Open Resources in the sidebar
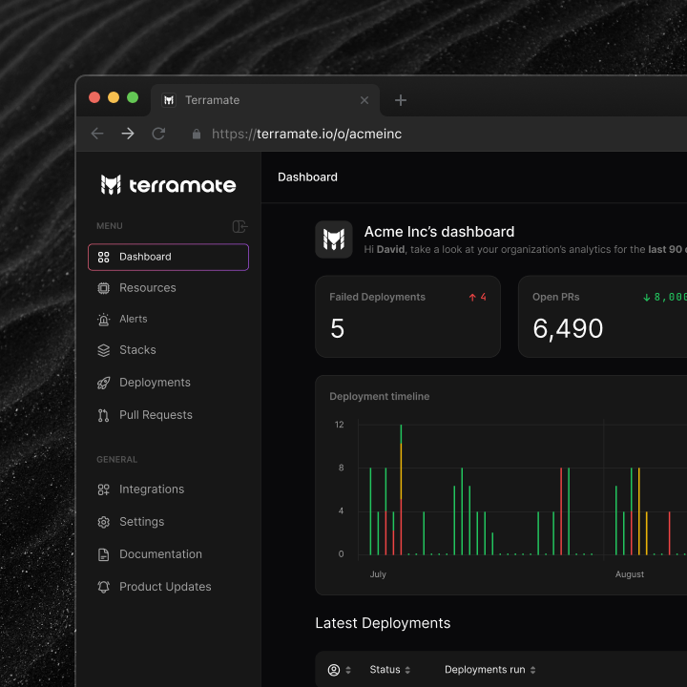This screenshot has height=687, width=687. point(147,288)
